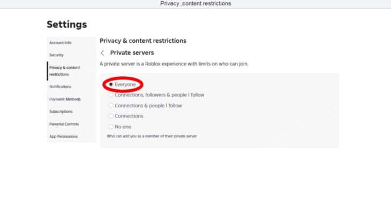
Task: Click the Settings page title
Action: click(67, 25)
